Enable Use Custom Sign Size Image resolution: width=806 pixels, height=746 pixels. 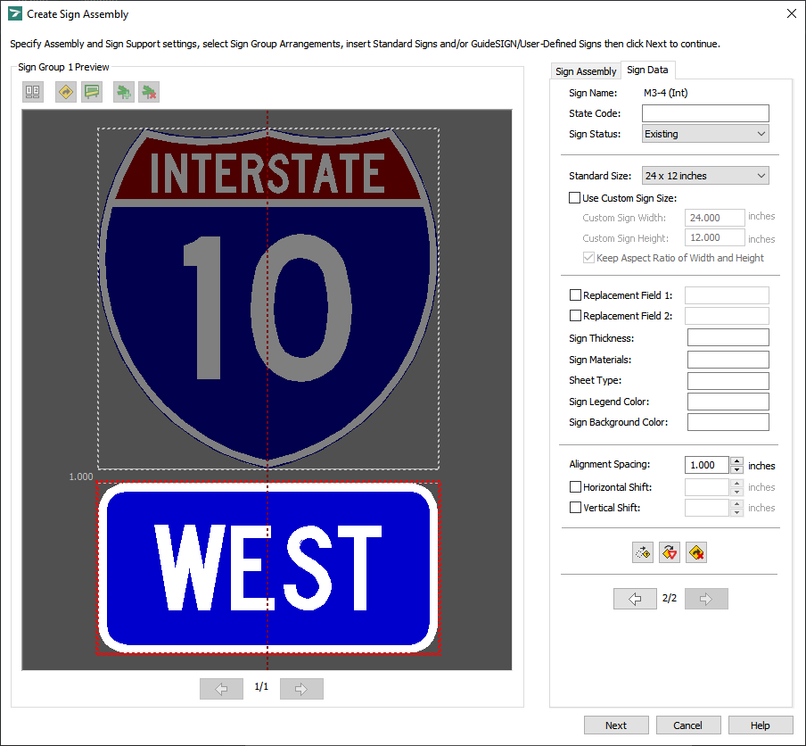[x=575, y=197]
